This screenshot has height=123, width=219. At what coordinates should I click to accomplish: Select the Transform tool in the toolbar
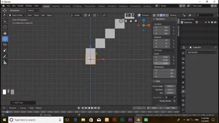tap(5, 33)
